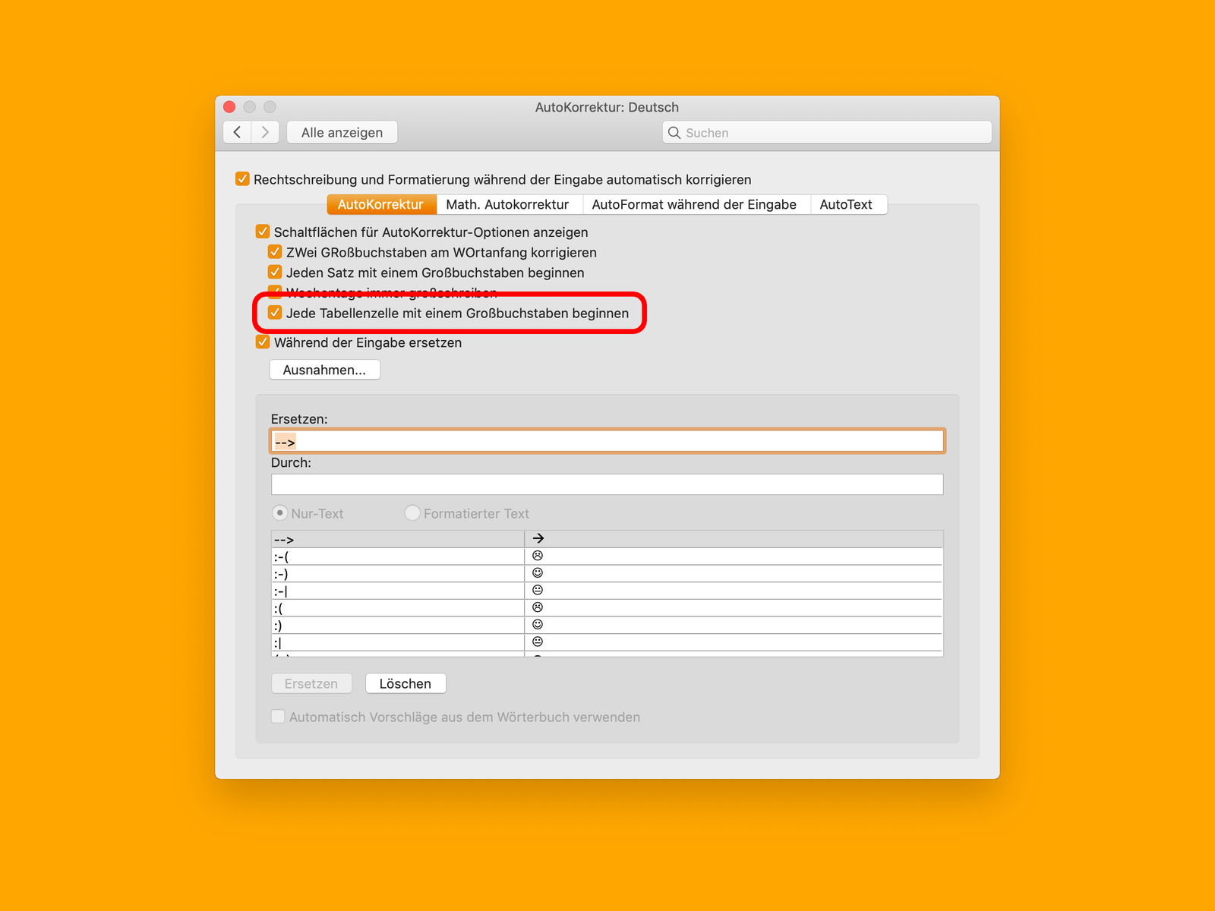Click the smiley face next to :-)
The height and width of the screenshot is (911, 1215).
click(538, 572)
